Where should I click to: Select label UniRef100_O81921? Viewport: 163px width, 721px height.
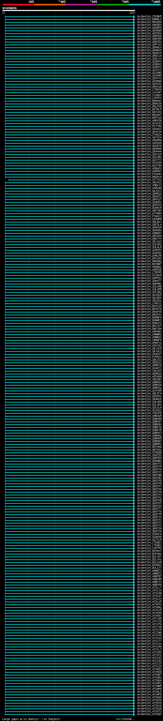click(149, 301)
